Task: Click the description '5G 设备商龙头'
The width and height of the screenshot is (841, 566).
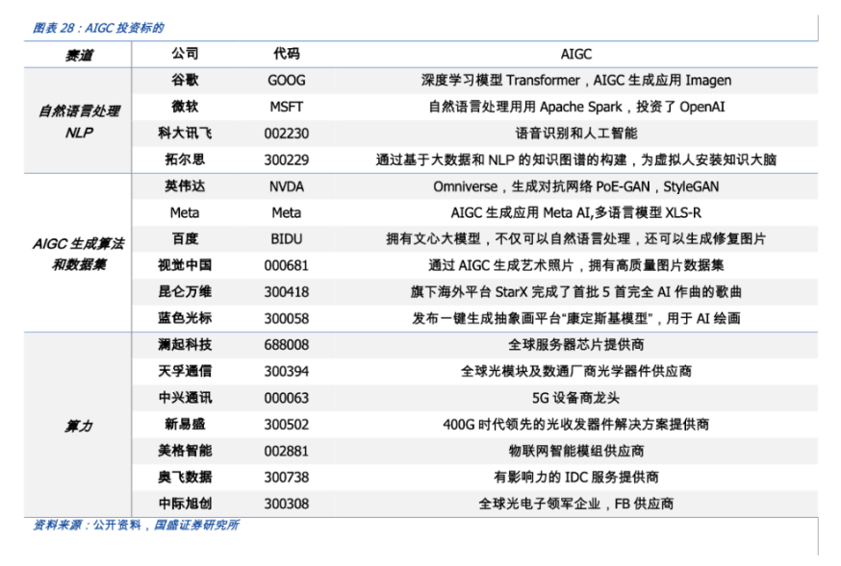Action: pos(576,398)
